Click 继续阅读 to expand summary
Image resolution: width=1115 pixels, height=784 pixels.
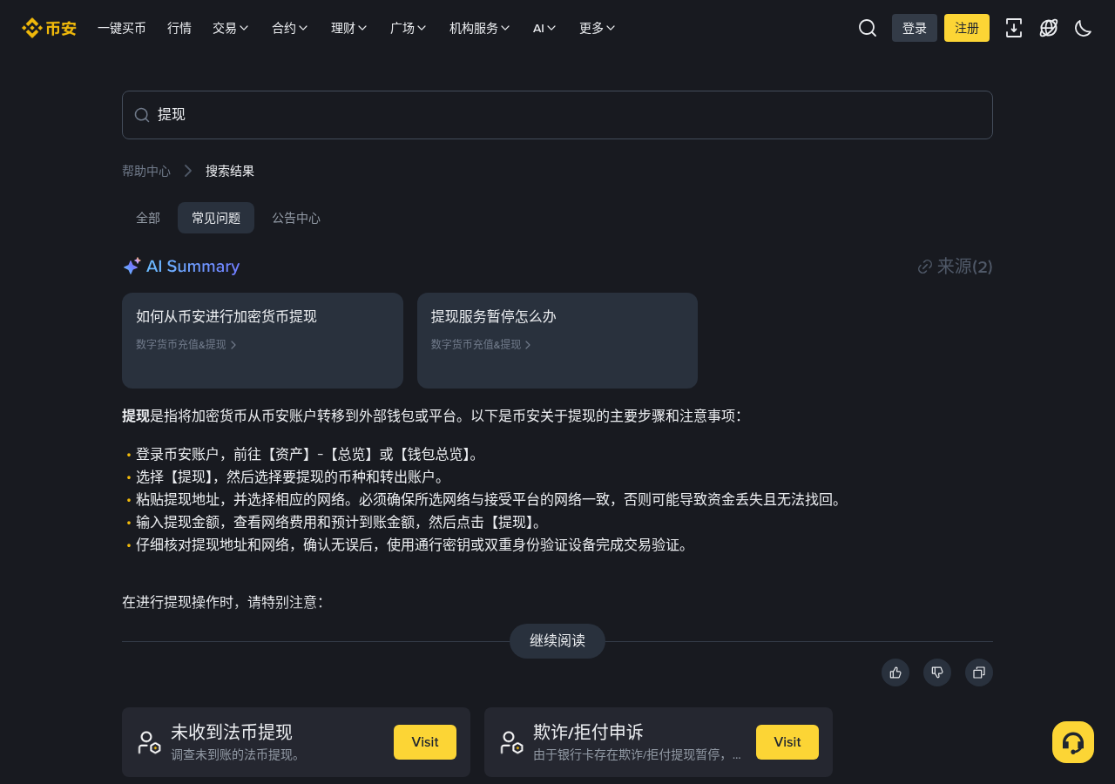[557, 641]
